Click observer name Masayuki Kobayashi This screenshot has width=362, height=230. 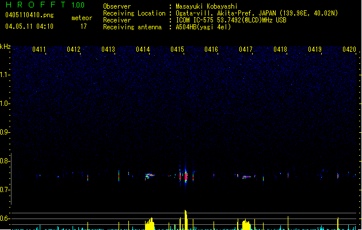click(207, 6)
